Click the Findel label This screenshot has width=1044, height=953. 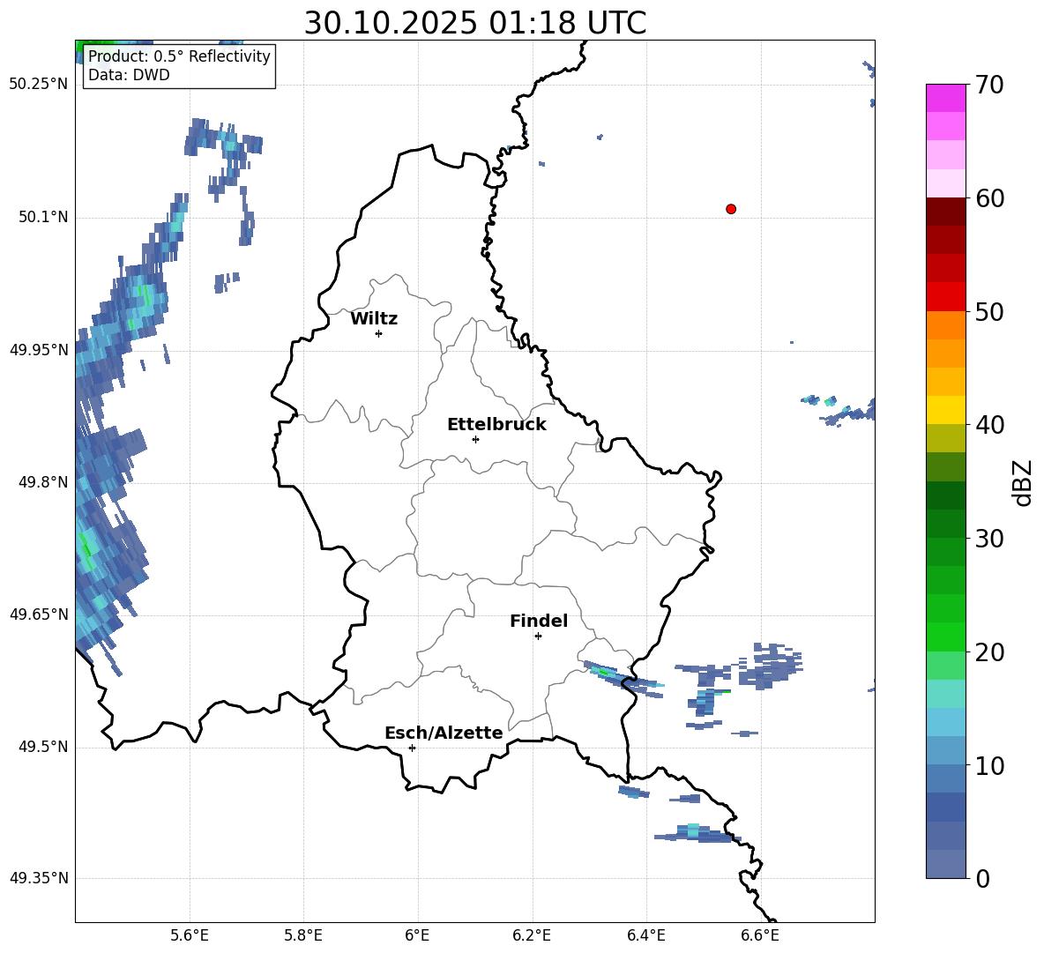539,621
